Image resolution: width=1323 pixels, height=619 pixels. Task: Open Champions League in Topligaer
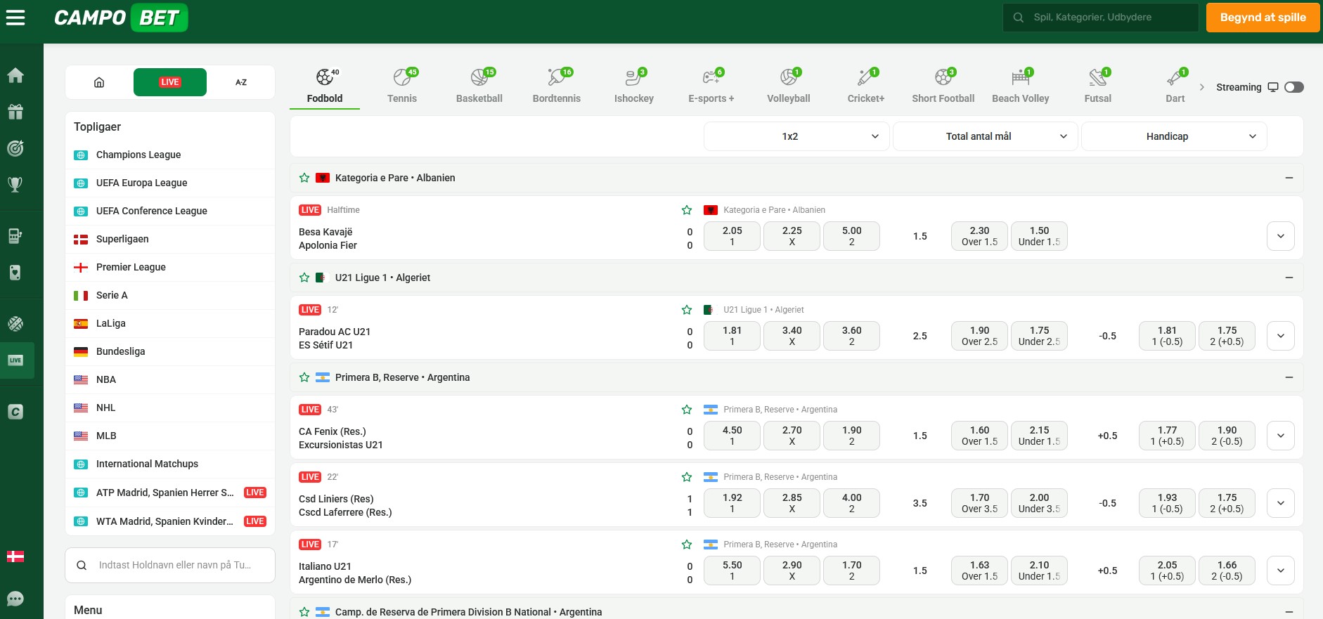[x=170, y=155]
